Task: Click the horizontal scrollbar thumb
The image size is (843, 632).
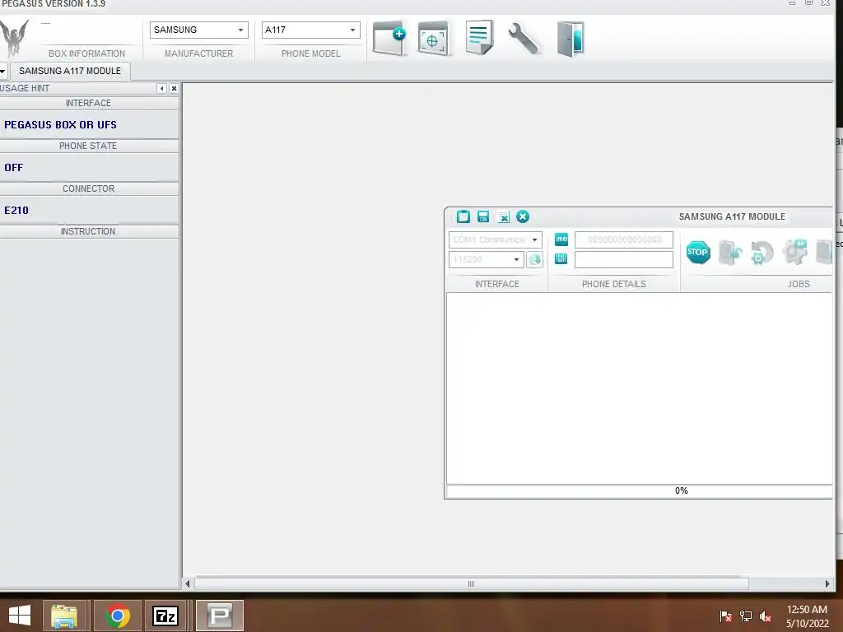Action: coord(471,583)
